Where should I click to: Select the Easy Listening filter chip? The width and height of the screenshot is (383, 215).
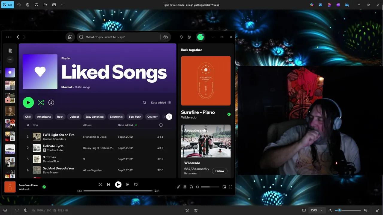click(x=95, y=117)
